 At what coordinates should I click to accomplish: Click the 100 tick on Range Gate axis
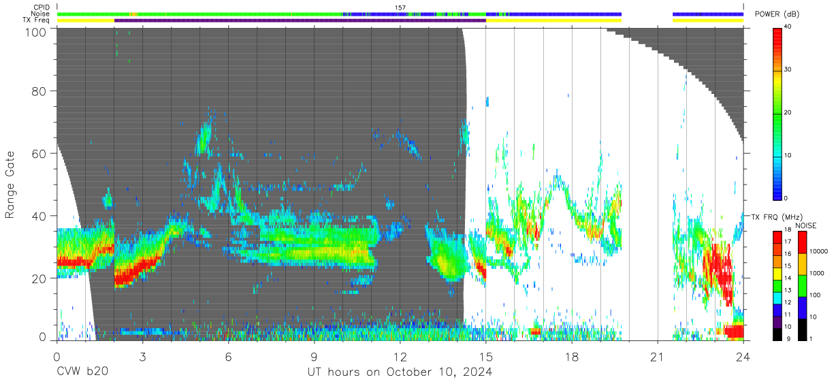click(36, 32)
